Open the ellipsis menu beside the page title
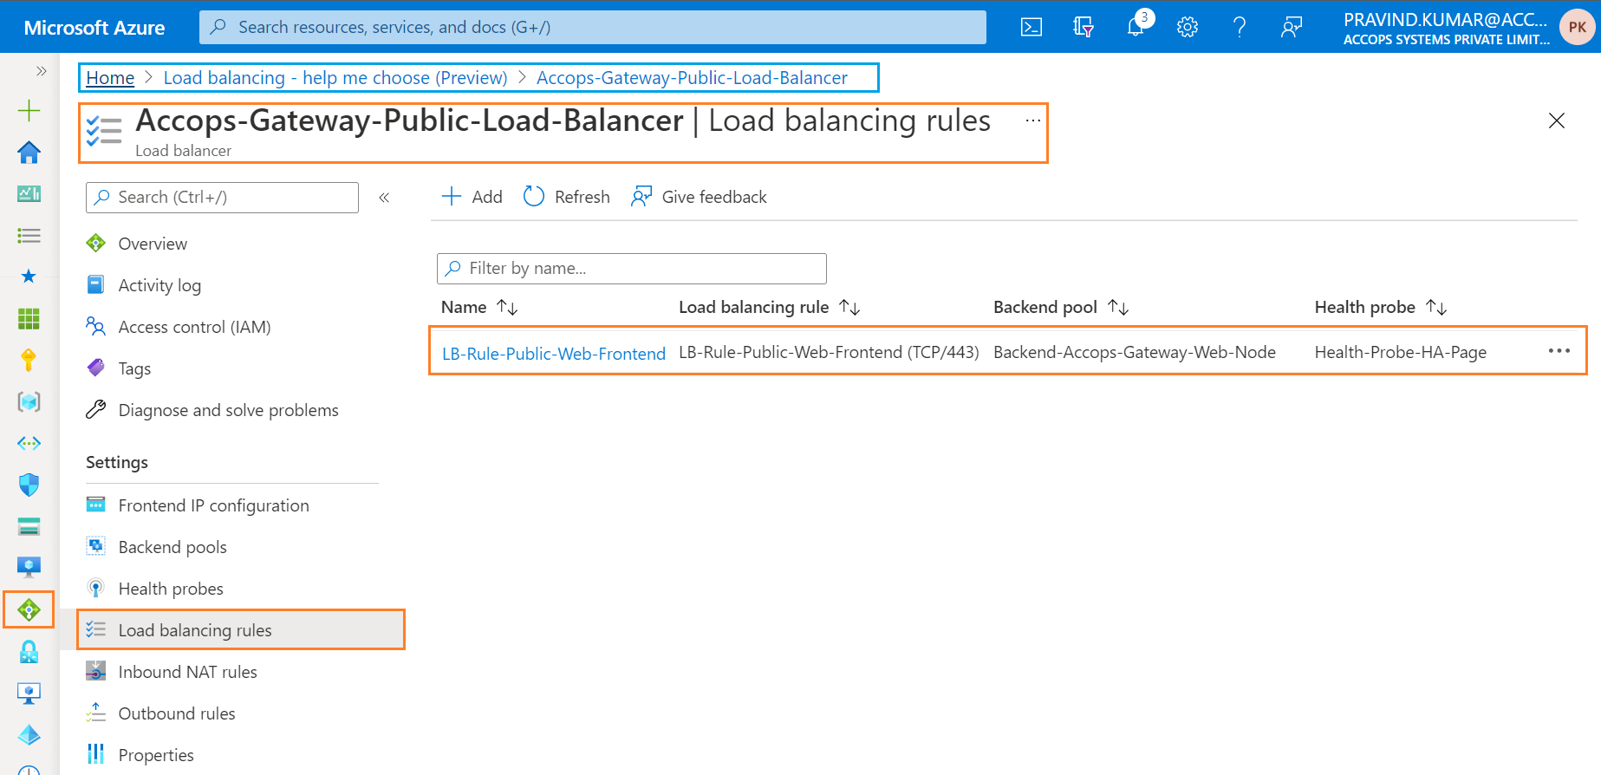Screen dimensions: 1601x775 [1032, 120]
